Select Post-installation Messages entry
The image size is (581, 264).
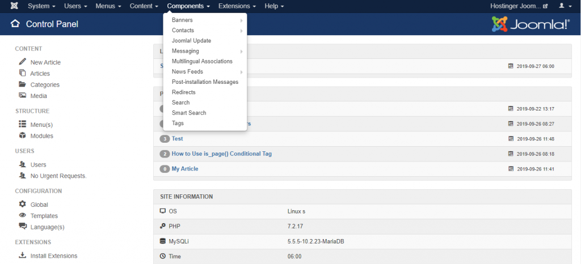pyautogui.click(x=205, y=82)
